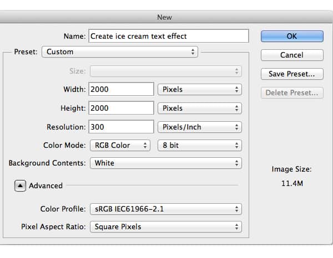The image size is (333, 258).
Task: Click the Save Preset... button
Action: pos(292,74)
